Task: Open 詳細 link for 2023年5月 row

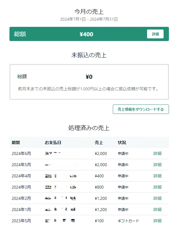Action: (x=157, y=221)
